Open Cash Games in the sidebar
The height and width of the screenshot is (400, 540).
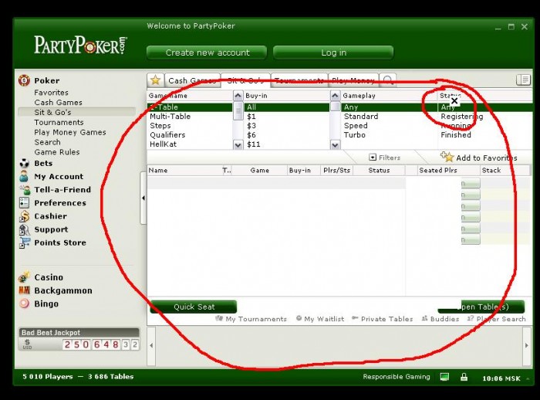[58, 103]
